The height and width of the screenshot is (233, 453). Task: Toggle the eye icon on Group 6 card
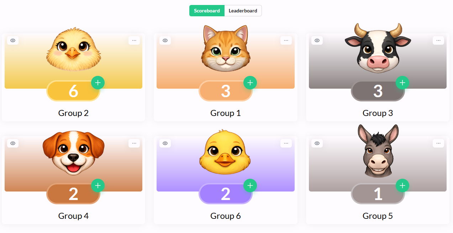165,143
